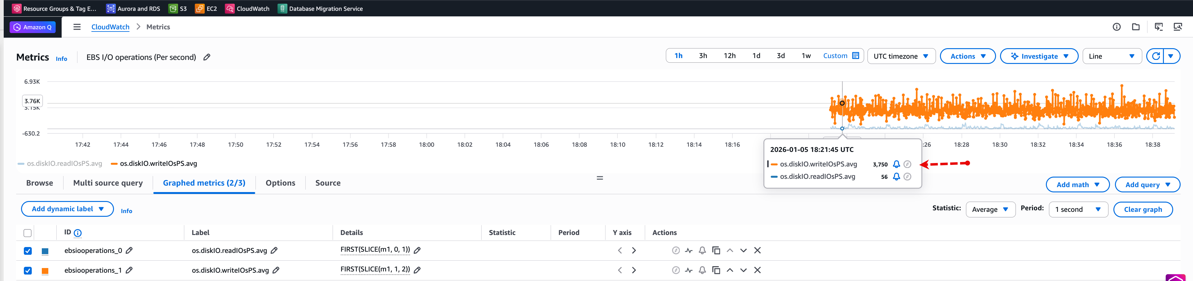Open the Custom time range picker

point(841,56)
